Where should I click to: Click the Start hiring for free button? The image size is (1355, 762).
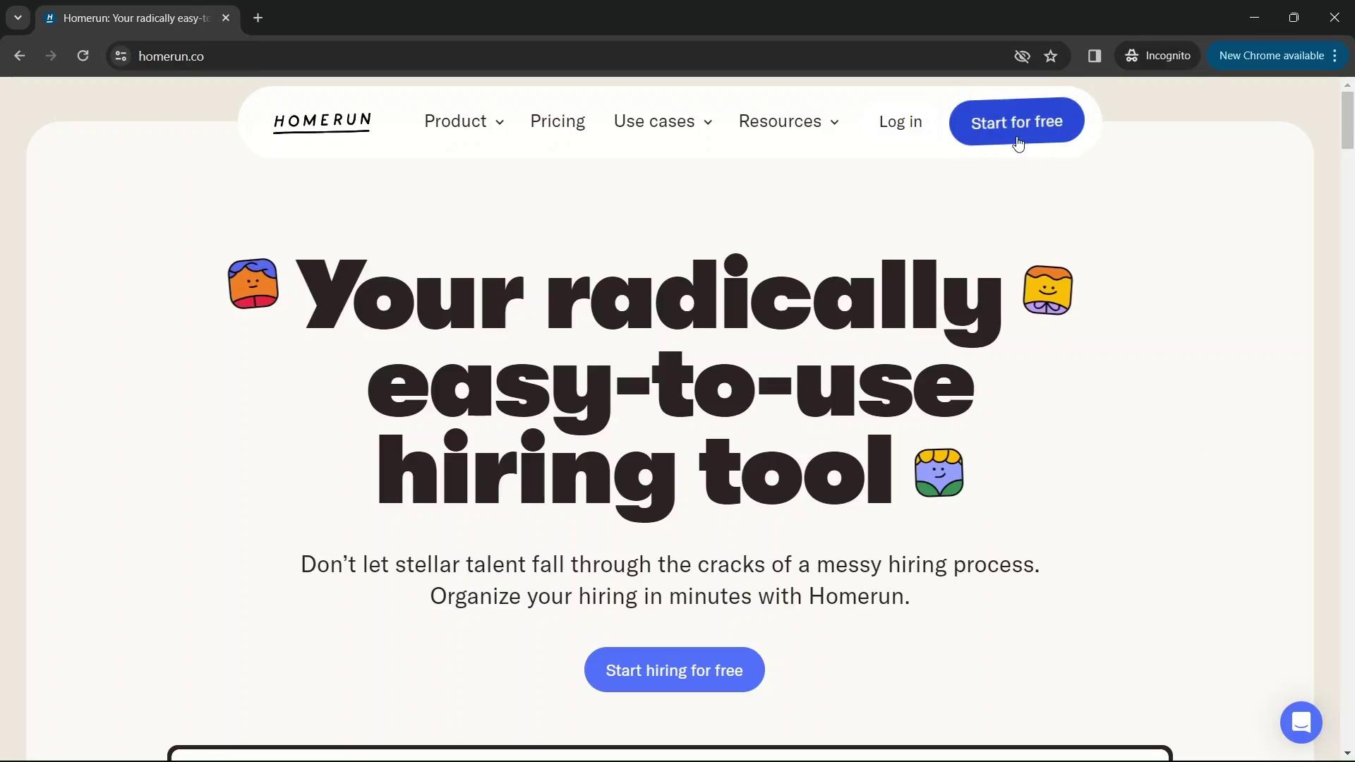coord(674,670)
